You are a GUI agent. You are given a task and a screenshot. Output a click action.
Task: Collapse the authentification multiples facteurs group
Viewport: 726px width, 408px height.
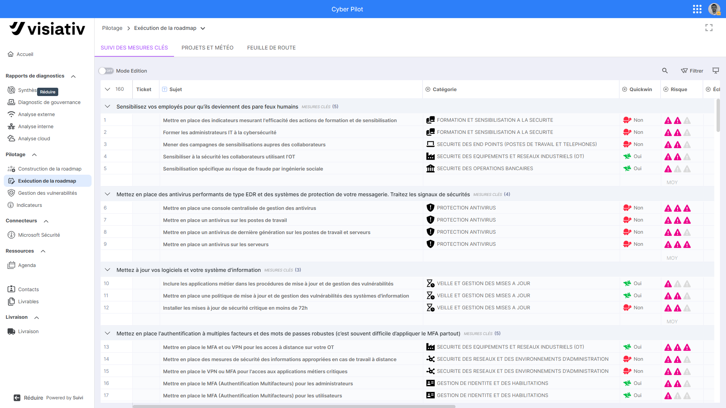click(107, 334)
